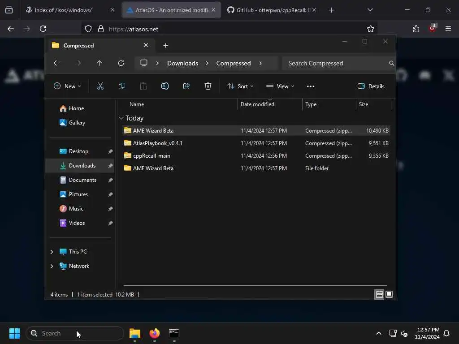Click the PC monitor icon in address bar
Image resolution: width=459 pixels, height=344 pixels.
144,63
